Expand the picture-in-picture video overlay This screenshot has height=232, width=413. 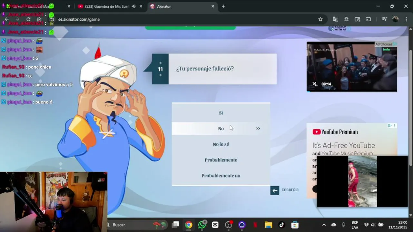[373, 162]
